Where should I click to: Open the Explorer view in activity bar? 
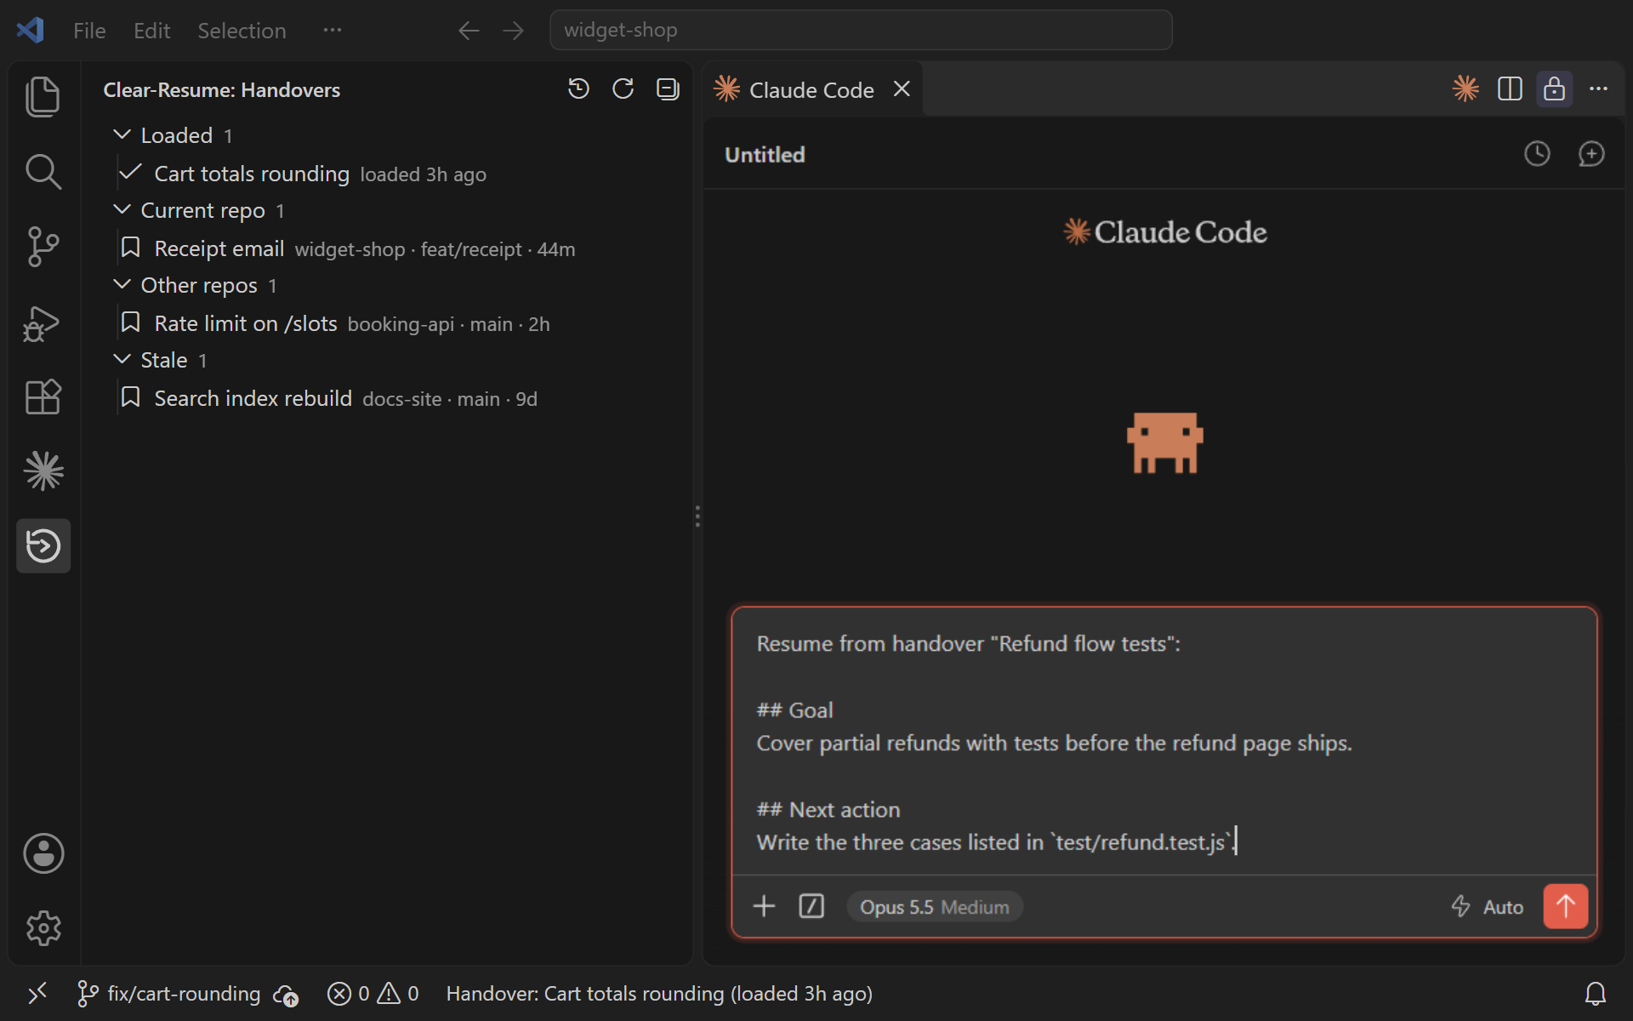(43, 96)
